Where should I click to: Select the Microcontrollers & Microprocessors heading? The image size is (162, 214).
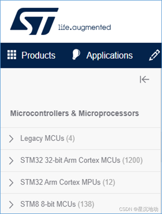point(75,113)
